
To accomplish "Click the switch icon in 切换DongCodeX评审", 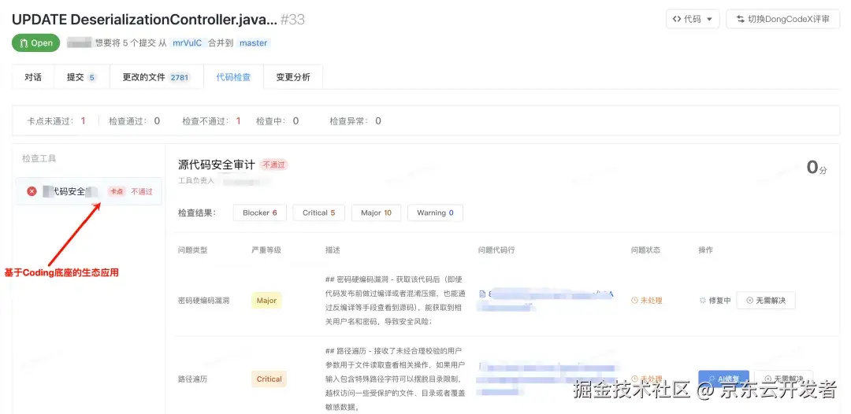I will click(740, 19).
